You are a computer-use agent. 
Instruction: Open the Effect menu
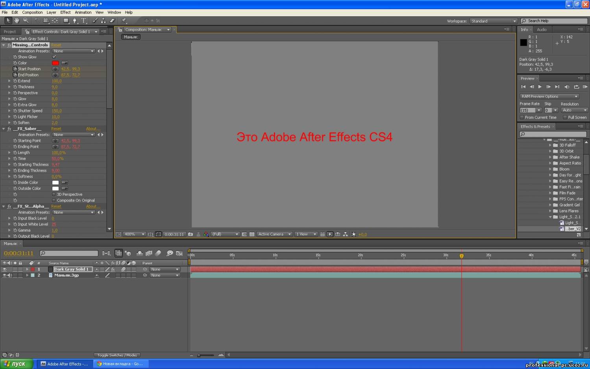click(x=65, y=12)
